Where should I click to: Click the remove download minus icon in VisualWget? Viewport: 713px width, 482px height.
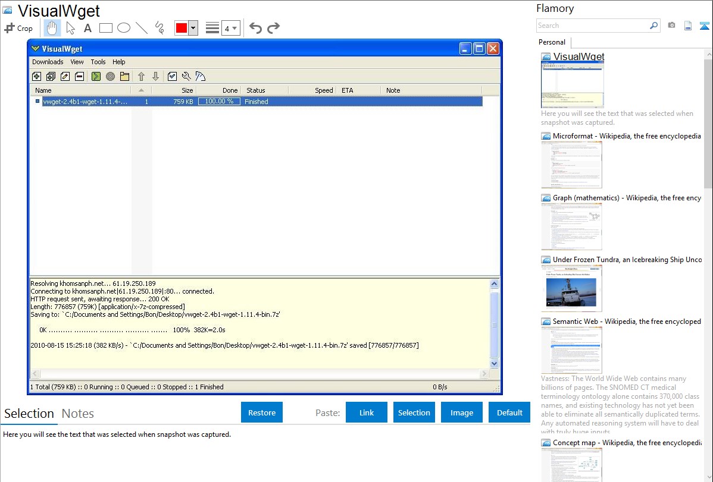[79, 76]
